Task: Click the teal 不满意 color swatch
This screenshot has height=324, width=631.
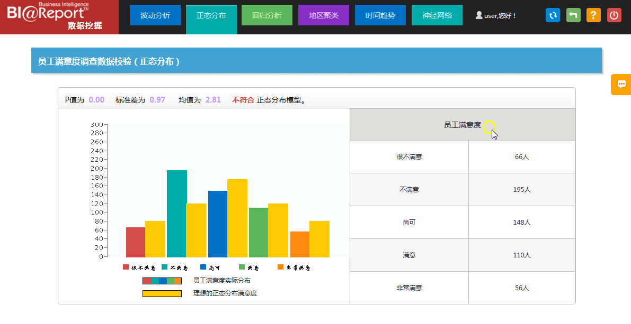Action: tap(165, 267)
